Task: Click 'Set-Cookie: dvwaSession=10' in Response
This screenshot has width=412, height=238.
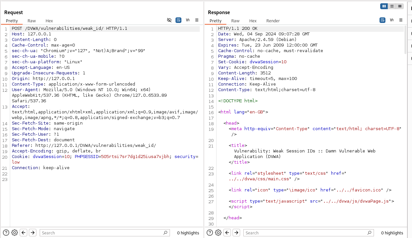Action: (x=252, y=62)
